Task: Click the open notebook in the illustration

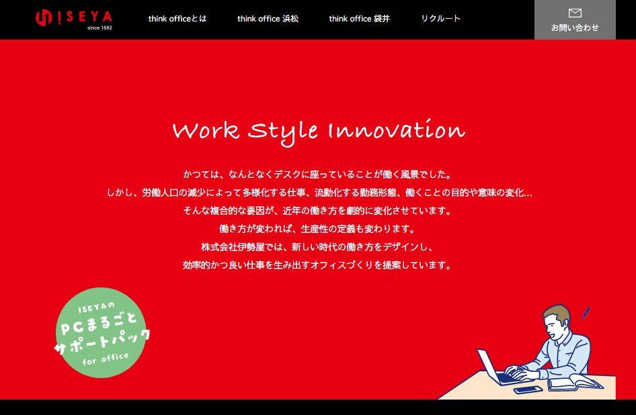Action: [573, 383]
